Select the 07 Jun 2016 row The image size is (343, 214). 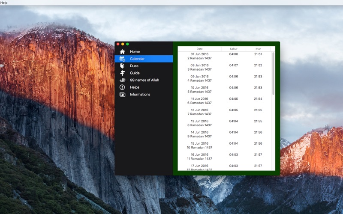point(225,56)
